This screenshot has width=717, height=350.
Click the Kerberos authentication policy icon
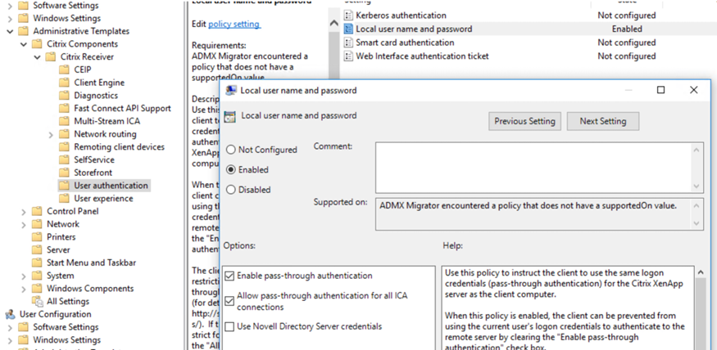click(348, 16)
